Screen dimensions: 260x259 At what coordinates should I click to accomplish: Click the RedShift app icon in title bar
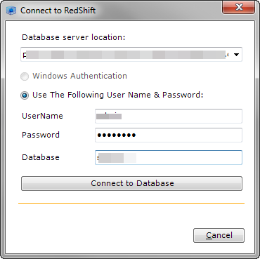[11, 11]
